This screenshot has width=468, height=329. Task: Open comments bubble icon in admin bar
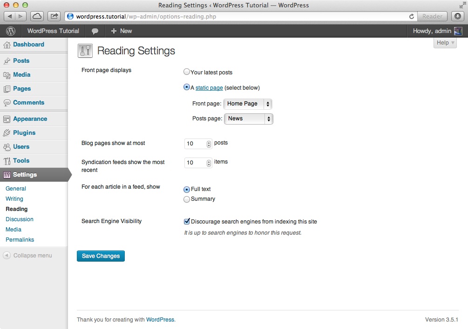(95, 31)
